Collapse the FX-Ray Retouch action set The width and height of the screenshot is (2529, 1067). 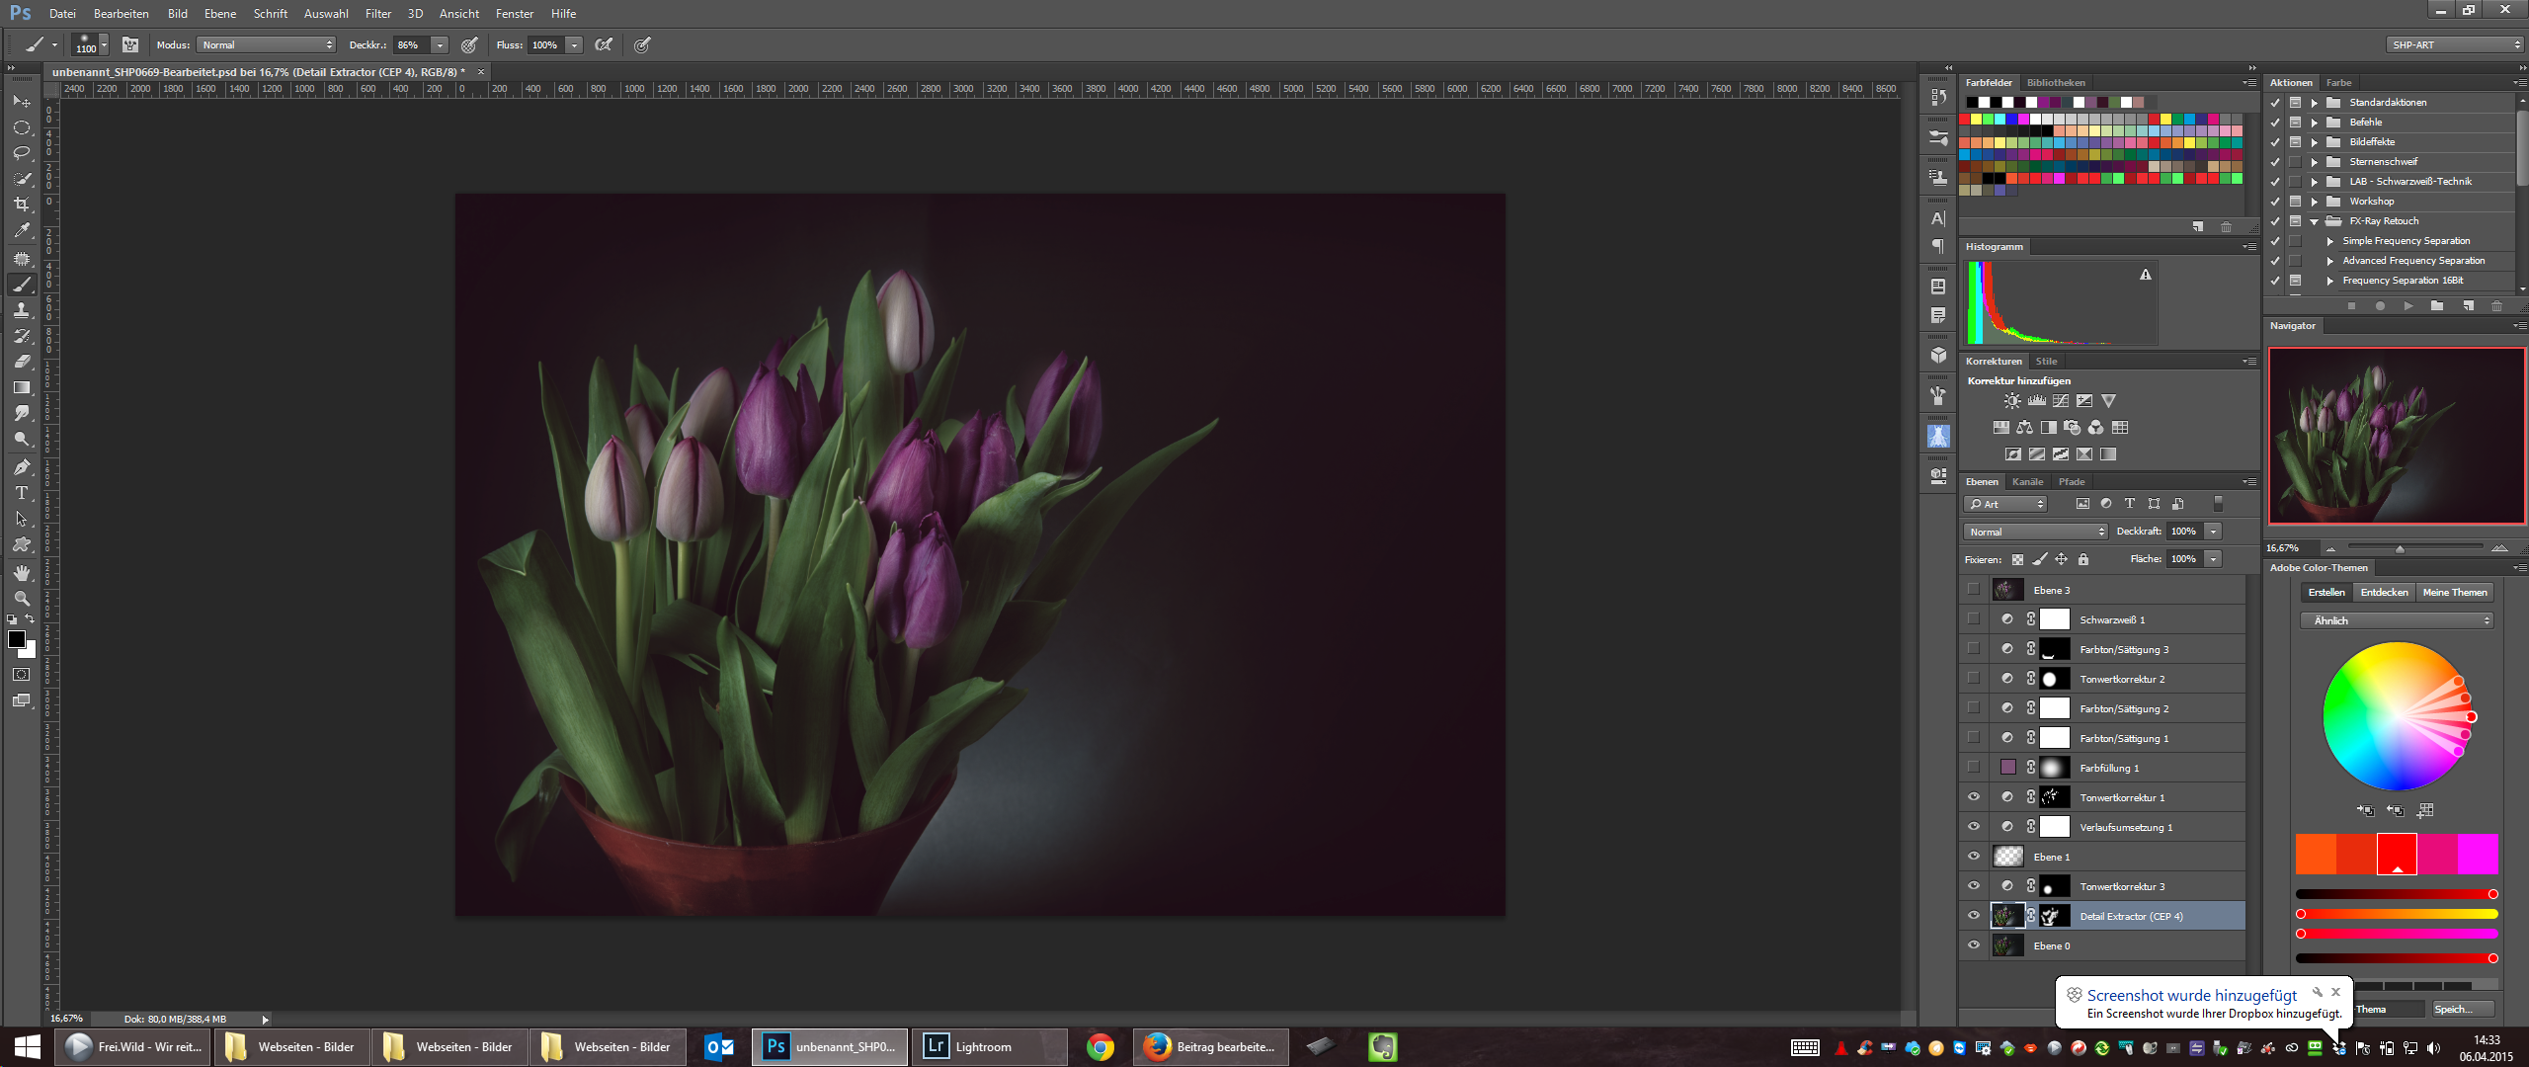click(2315, 221)
